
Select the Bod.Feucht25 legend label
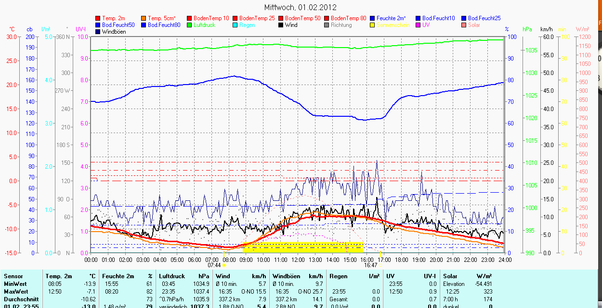tap(485, 18)
